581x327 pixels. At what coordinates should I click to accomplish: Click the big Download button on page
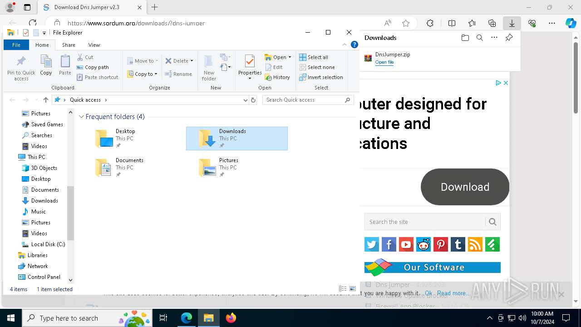pyautogui.click(x=465, y=187)
